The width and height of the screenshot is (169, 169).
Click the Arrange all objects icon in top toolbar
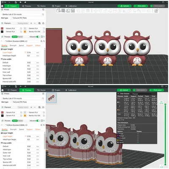click(x=73, y=11)
